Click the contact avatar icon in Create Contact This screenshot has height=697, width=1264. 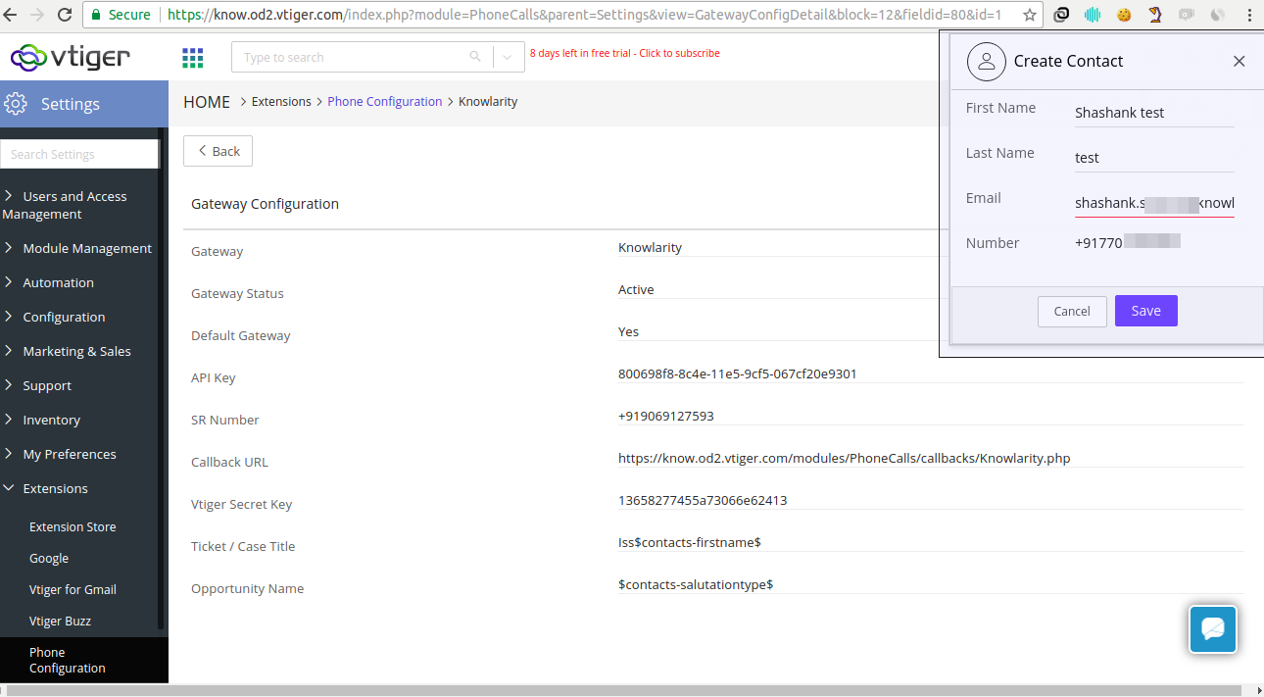987,61
